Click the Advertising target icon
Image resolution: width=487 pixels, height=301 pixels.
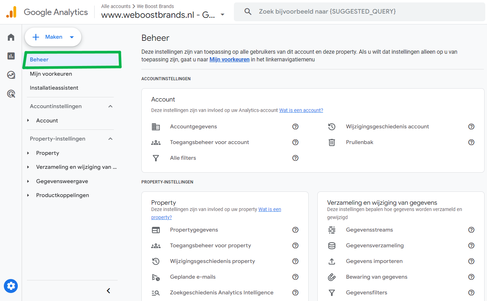coord(11,93)
